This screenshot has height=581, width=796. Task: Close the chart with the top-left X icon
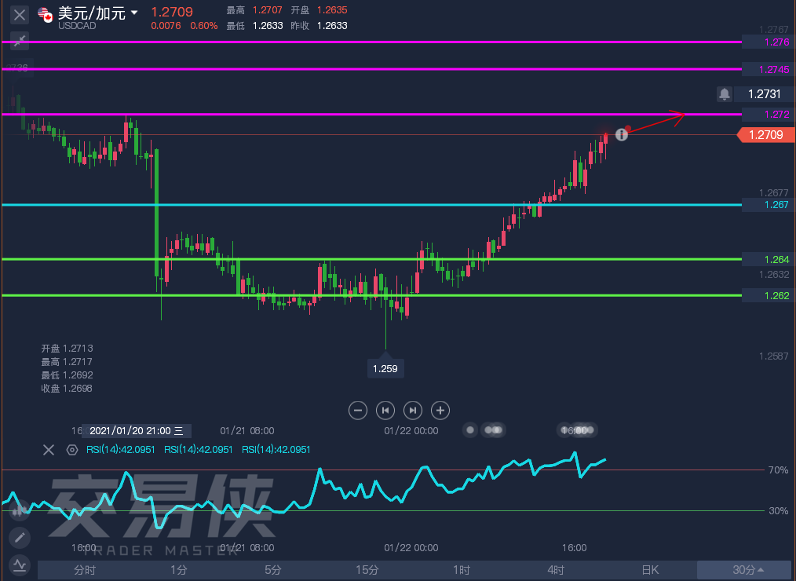20,15
